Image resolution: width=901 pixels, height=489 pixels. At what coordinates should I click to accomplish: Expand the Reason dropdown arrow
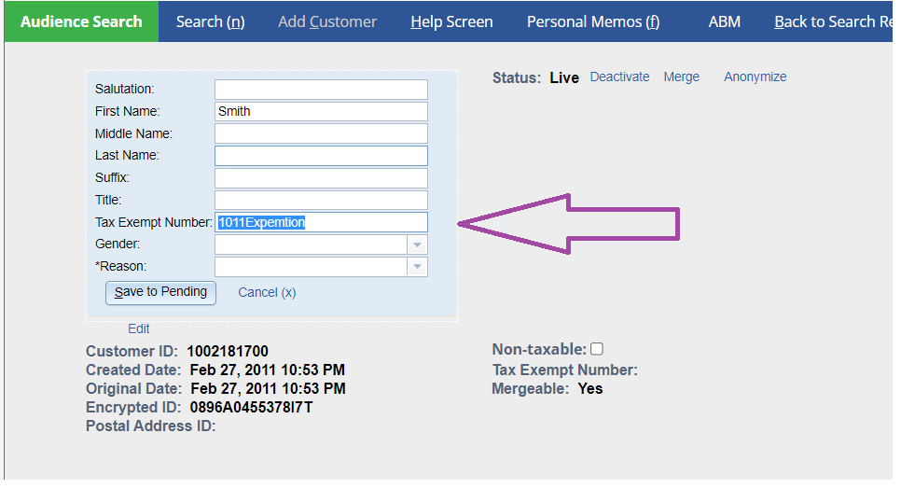tap(418, 267)
